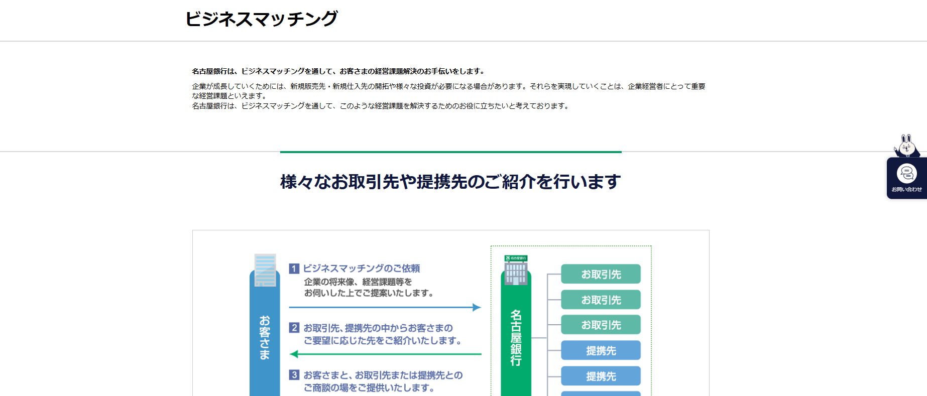The height and width of the screenshot is (396, 927).
Task: Select the third お取引先 green box
Action: pyautogui.click(x=601, y=325)
